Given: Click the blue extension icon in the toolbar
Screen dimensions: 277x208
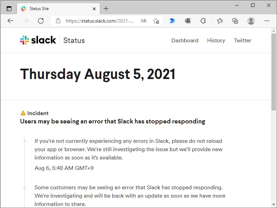Looking at the screenshot, I should click(172, 21).
